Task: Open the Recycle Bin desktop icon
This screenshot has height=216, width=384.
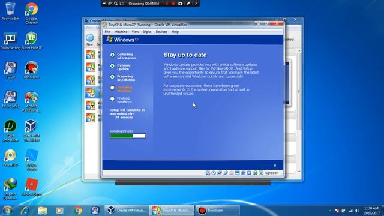Action: point(10,11)
